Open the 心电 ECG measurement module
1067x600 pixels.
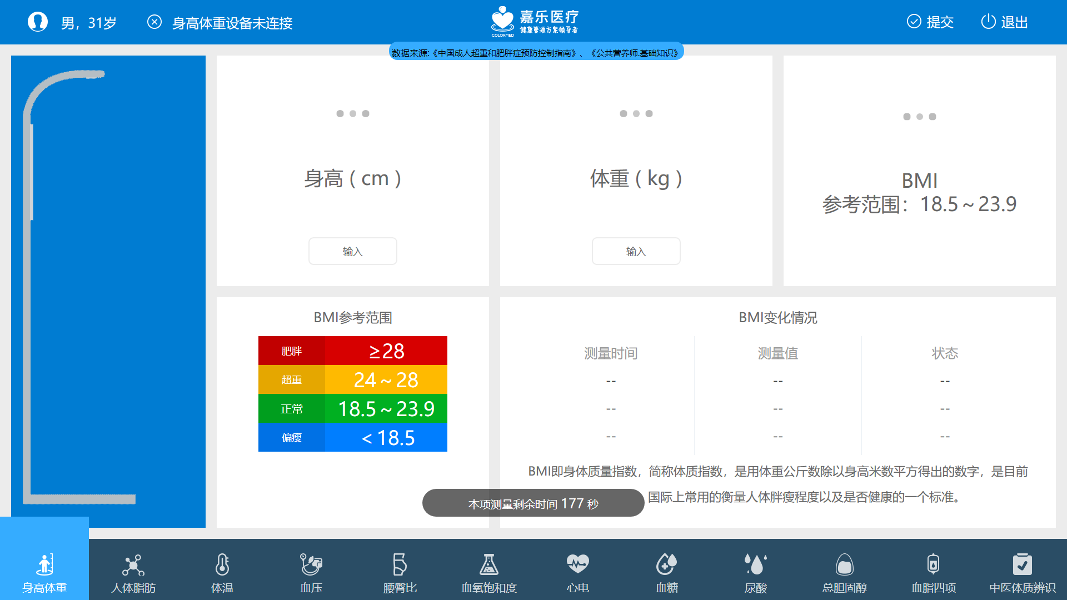click(577, 569)
